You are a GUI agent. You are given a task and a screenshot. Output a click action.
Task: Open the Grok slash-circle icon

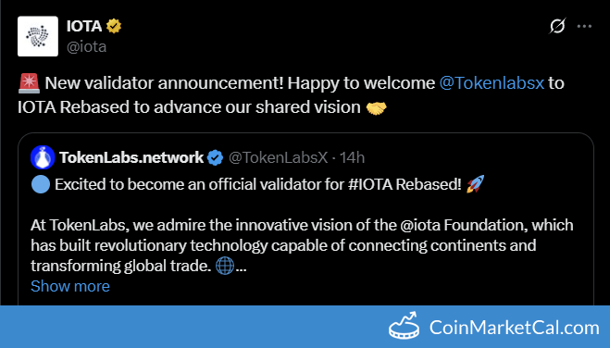[557, 26]
